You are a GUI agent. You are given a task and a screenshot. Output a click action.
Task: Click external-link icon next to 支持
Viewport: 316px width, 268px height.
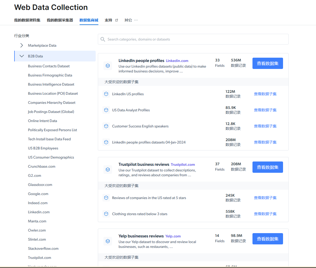(x=117, y=20)
